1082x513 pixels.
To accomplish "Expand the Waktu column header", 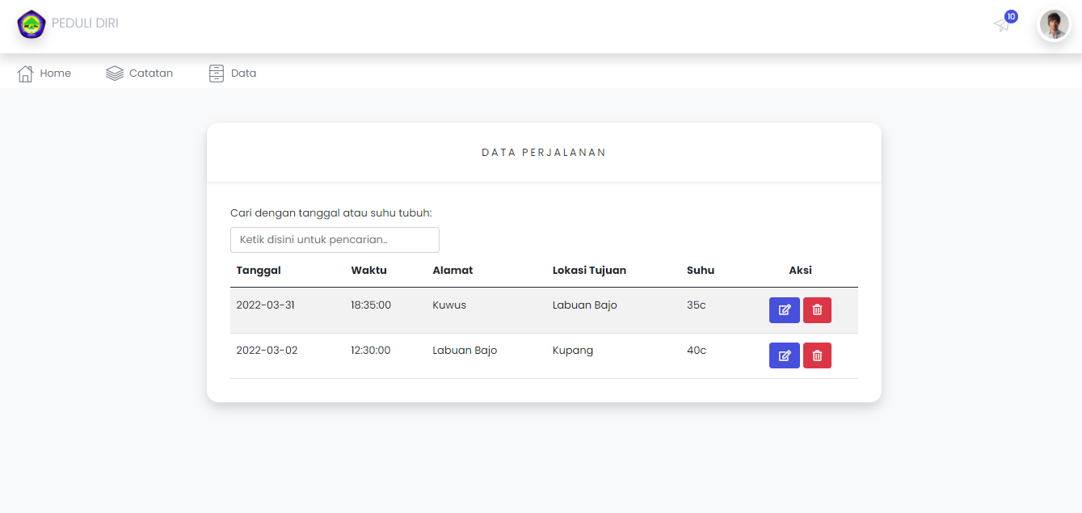I will (x=369, y=270).
